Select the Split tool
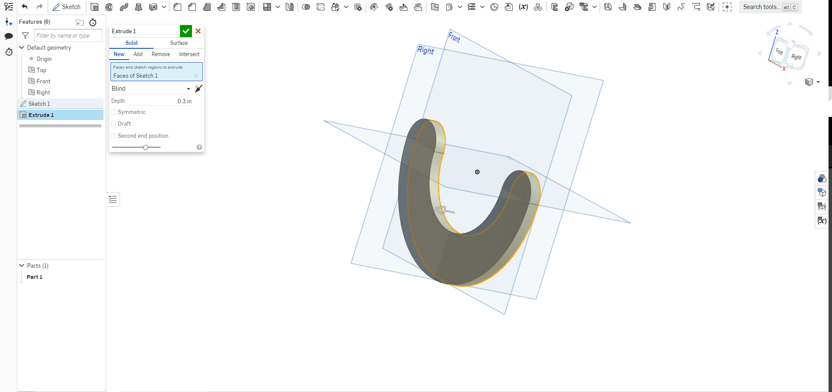The width and height of the screenshot is (832, 392). pos(321,7)
